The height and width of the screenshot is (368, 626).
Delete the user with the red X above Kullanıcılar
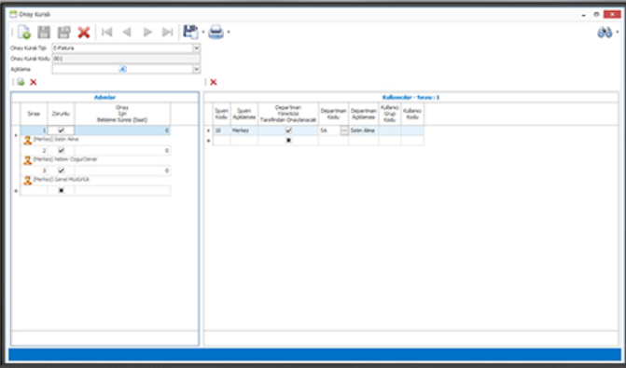coord(214,82)
